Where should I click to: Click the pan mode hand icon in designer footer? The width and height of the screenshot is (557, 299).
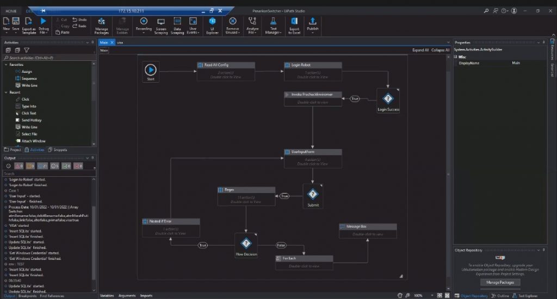(400, 295)
